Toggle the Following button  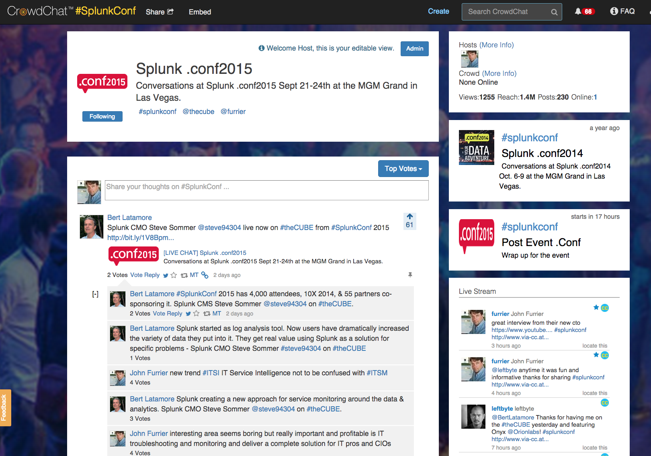pyautogui.click(x=102, y=116)
